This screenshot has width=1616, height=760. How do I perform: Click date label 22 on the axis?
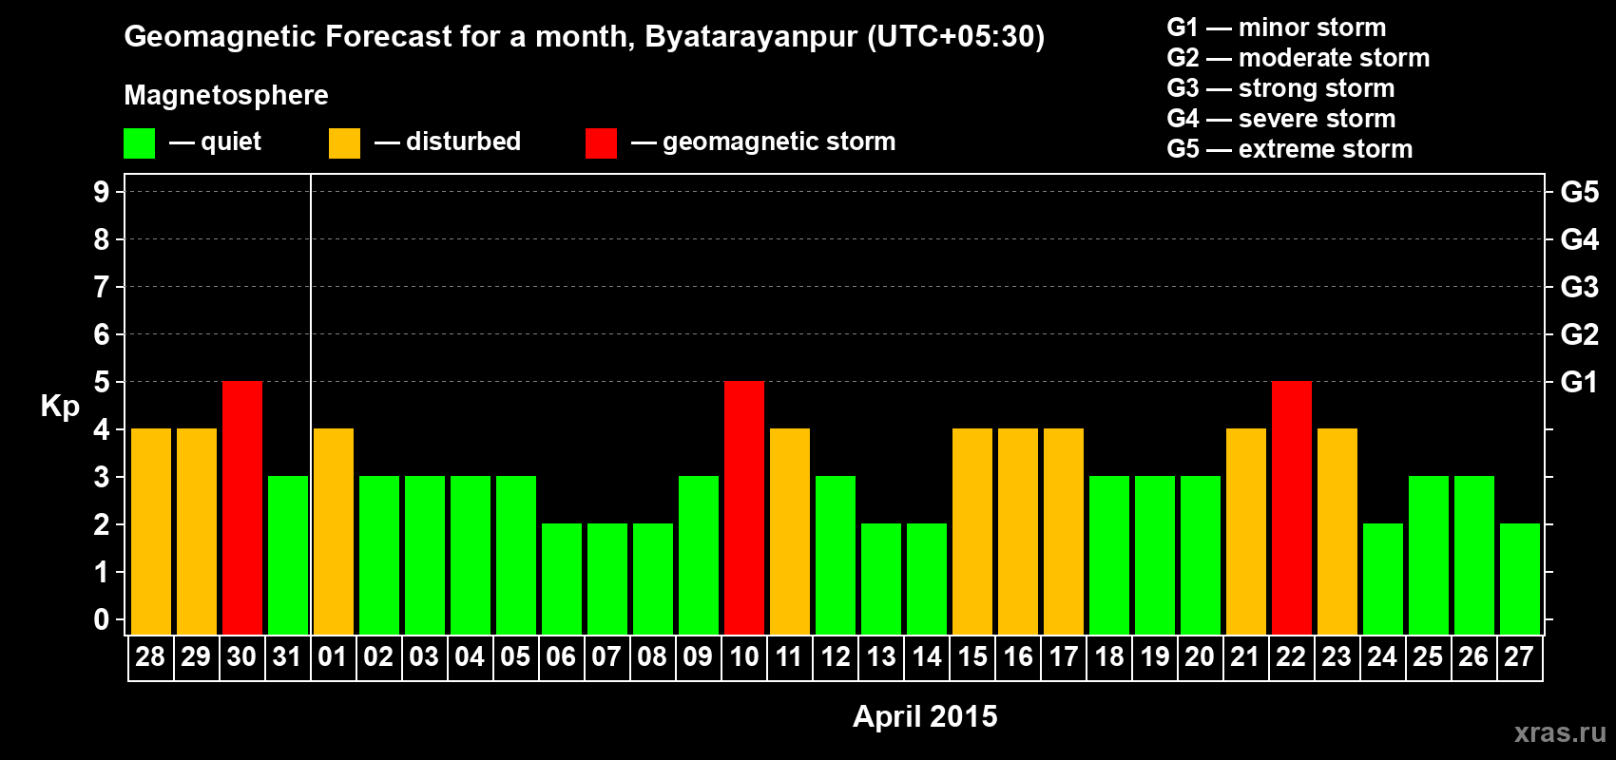tap(1291, 657)
